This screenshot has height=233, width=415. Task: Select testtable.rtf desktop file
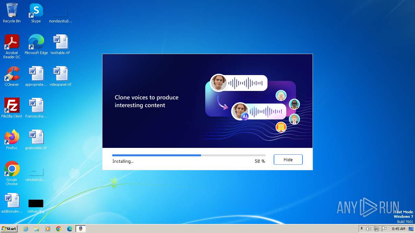click(60, 45)
